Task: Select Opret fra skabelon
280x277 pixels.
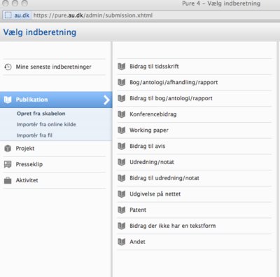Action: coord(41,114)
